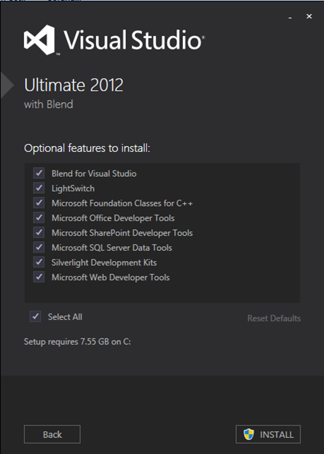Click the gray arrow at left edge

pos(7,86)
